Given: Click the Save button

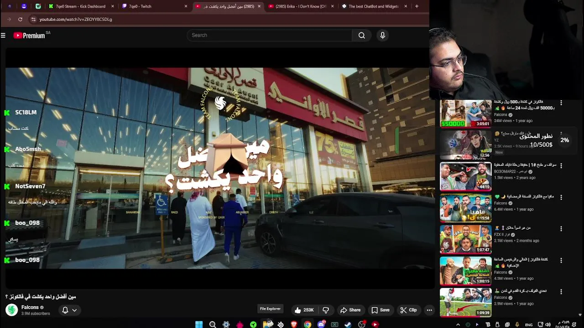Looking at the screenshot, I should point(381,310).
